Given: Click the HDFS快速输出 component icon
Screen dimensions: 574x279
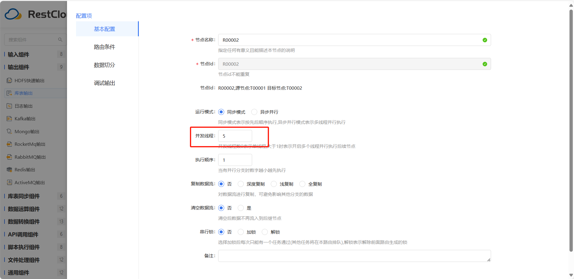Looking at the screenshot, I should [x=9, y=80].
